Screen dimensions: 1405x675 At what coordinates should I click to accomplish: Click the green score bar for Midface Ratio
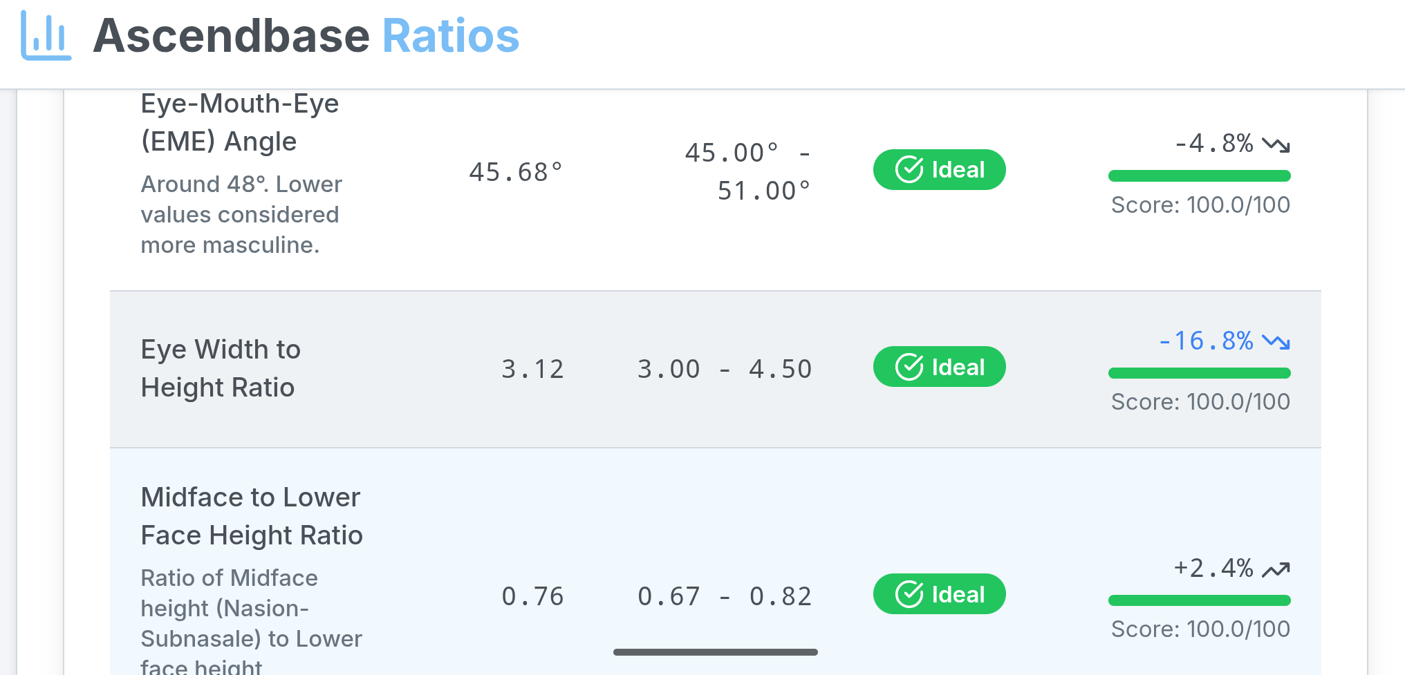pos(1199,600)
